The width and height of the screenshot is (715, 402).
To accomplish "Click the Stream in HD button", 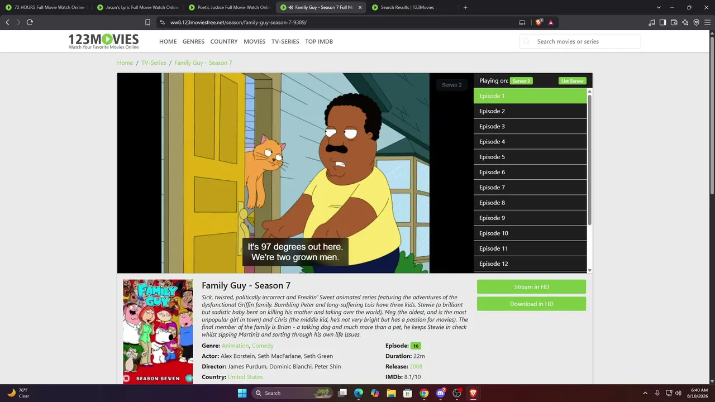I will [x=531, y=286].
